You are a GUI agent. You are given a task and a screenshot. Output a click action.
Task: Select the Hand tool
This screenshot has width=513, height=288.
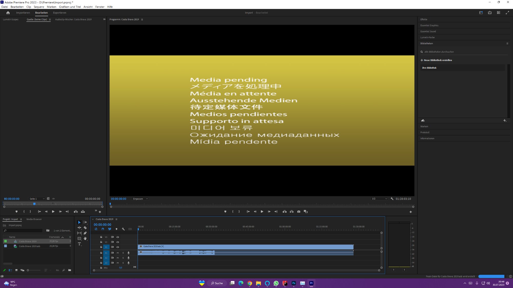[x=85, y=238]
